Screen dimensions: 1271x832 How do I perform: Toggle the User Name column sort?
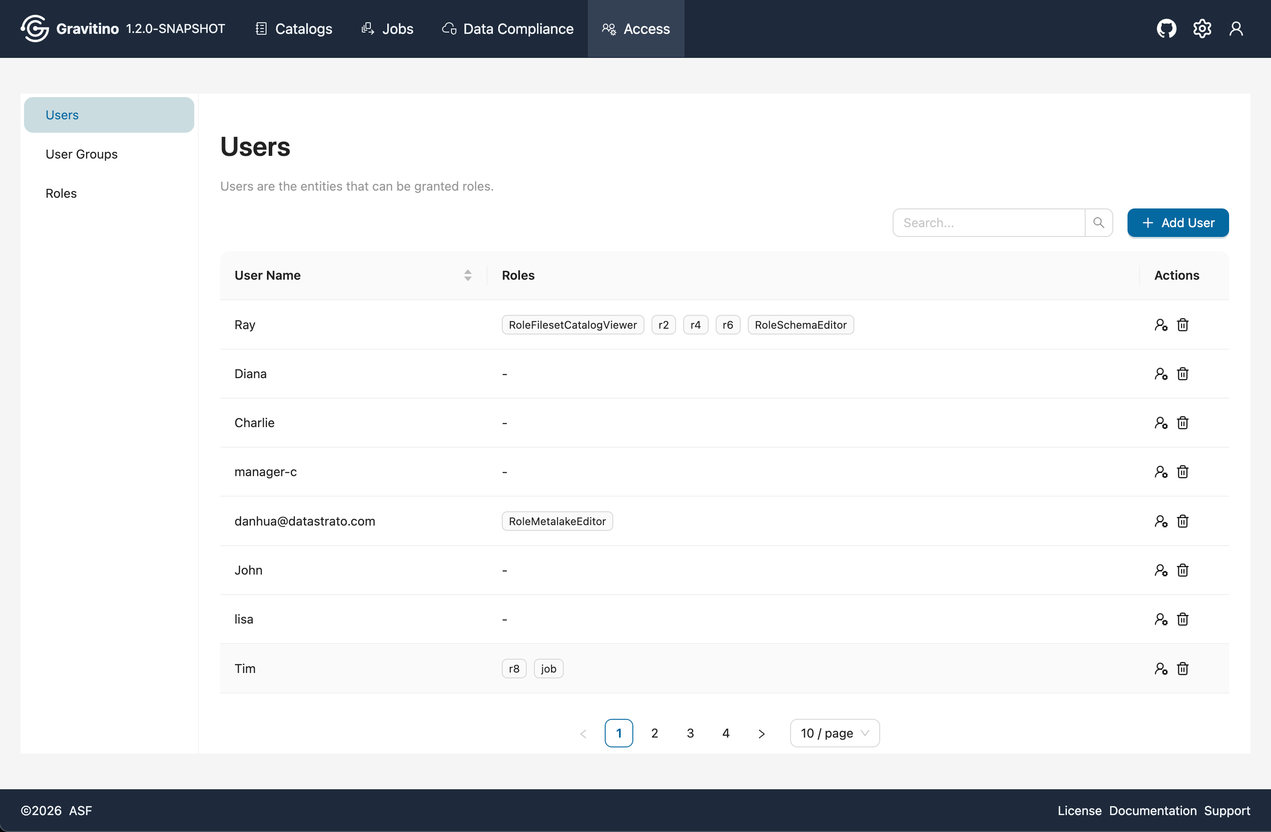point(468,275)
